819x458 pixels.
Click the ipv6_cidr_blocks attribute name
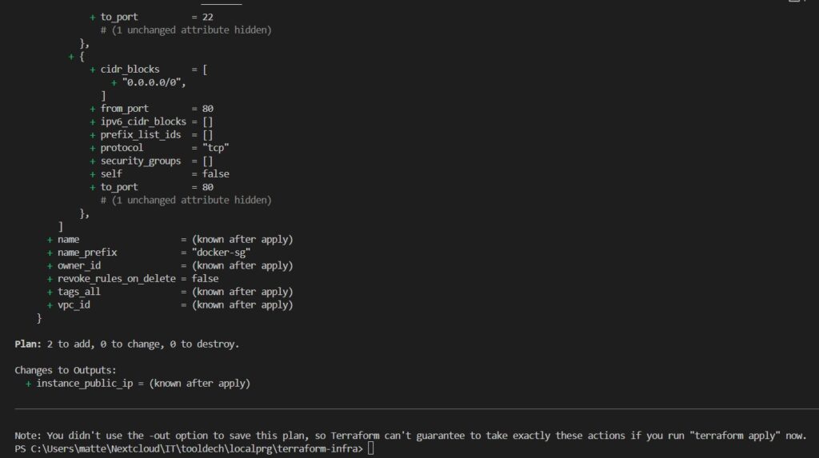(x=143, y=121)
